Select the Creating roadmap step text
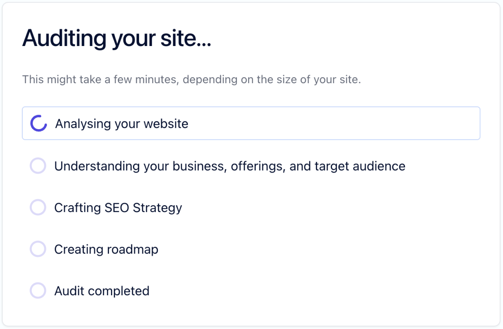Viewport: 503px width, 329px height. click(106, 249)
